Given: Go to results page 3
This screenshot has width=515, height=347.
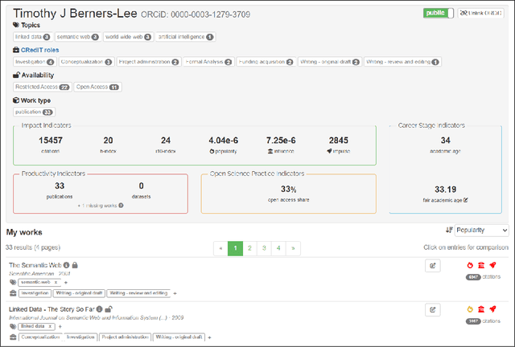Looking at the screenshot, I should click(x=264, y=248).
